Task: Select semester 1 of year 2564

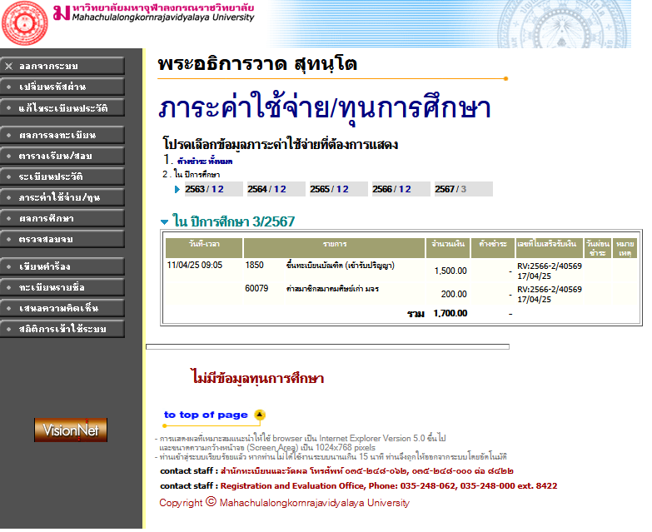Action: 276,189
